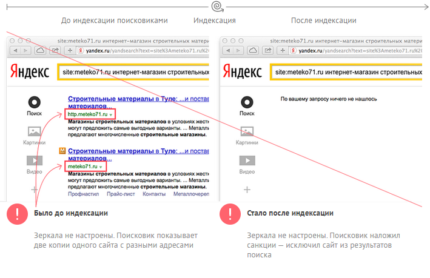Click Back arrow in left browser window

(x=15, y=50)
